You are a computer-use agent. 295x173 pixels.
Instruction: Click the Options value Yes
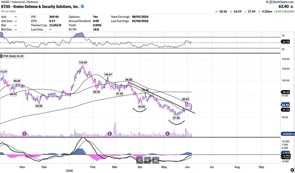(95, 17)
